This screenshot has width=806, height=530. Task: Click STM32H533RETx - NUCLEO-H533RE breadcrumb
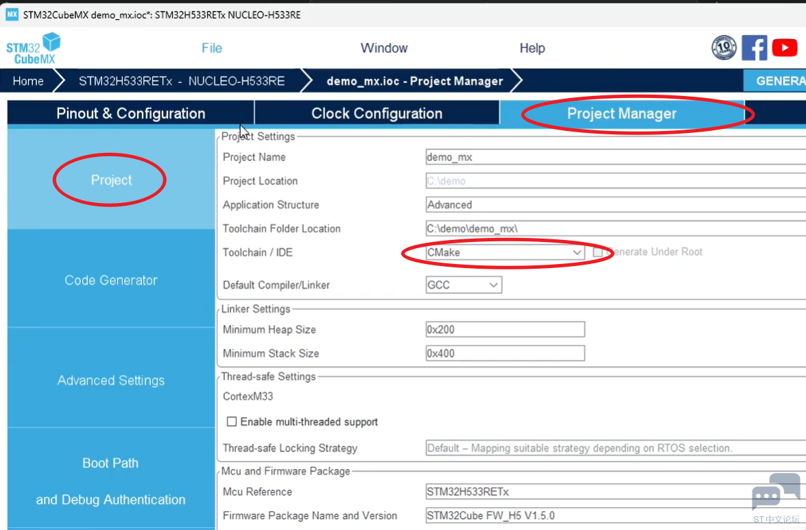pyautogui.click(x=182, y=81)
